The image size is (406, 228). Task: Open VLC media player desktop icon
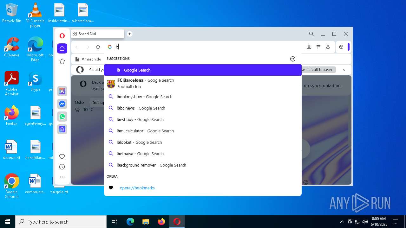click(35, 15)
